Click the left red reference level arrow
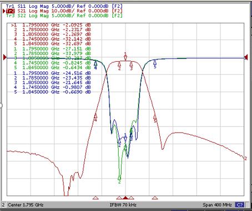Image resolution: width=252 pixels, height=211 pixels. click(4, 57)
